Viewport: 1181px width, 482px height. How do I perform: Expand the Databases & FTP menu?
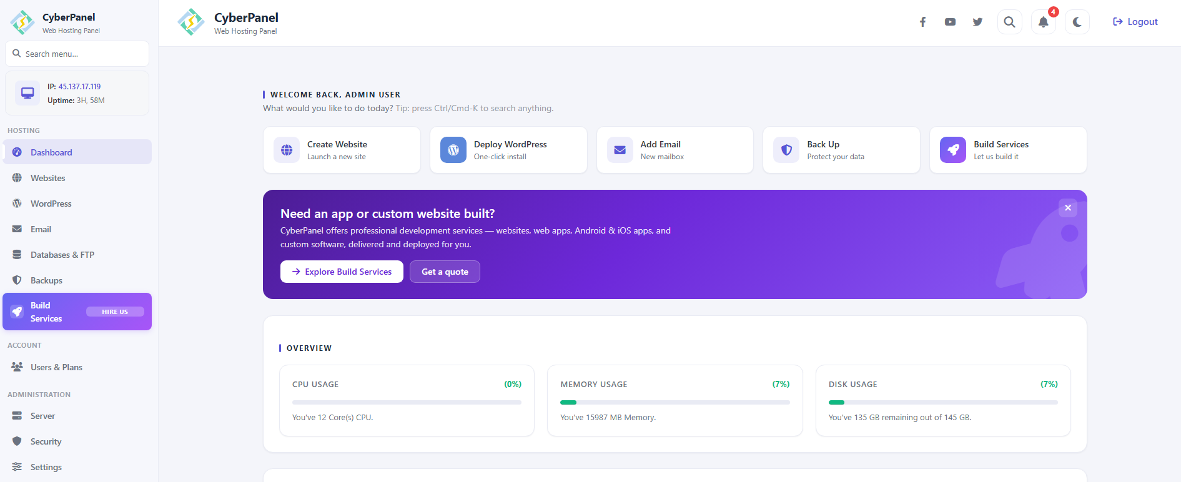pyautogui.click(x=77, y=255)
